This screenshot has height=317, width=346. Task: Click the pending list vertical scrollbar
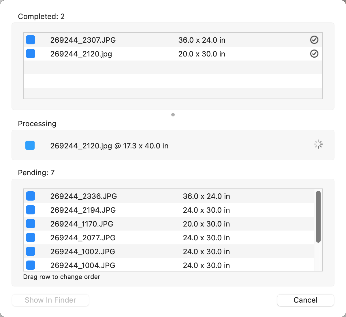click(x=318, y=217)
